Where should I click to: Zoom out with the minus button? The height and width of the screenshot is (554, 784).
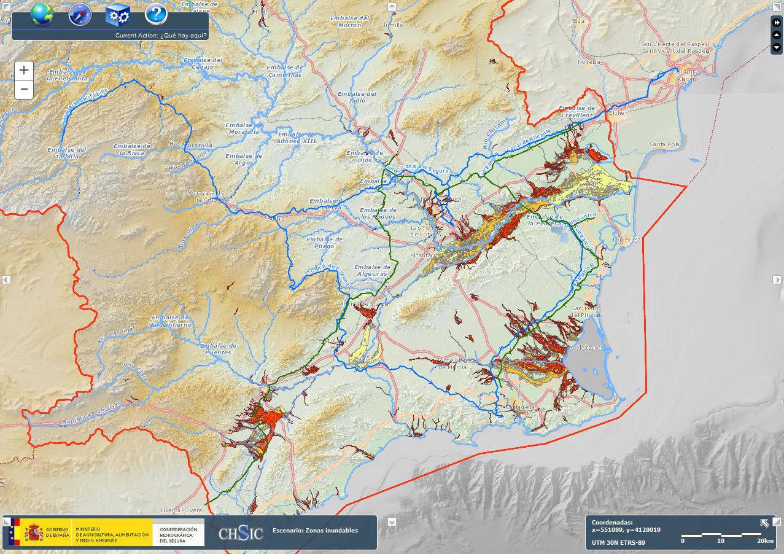23,89
